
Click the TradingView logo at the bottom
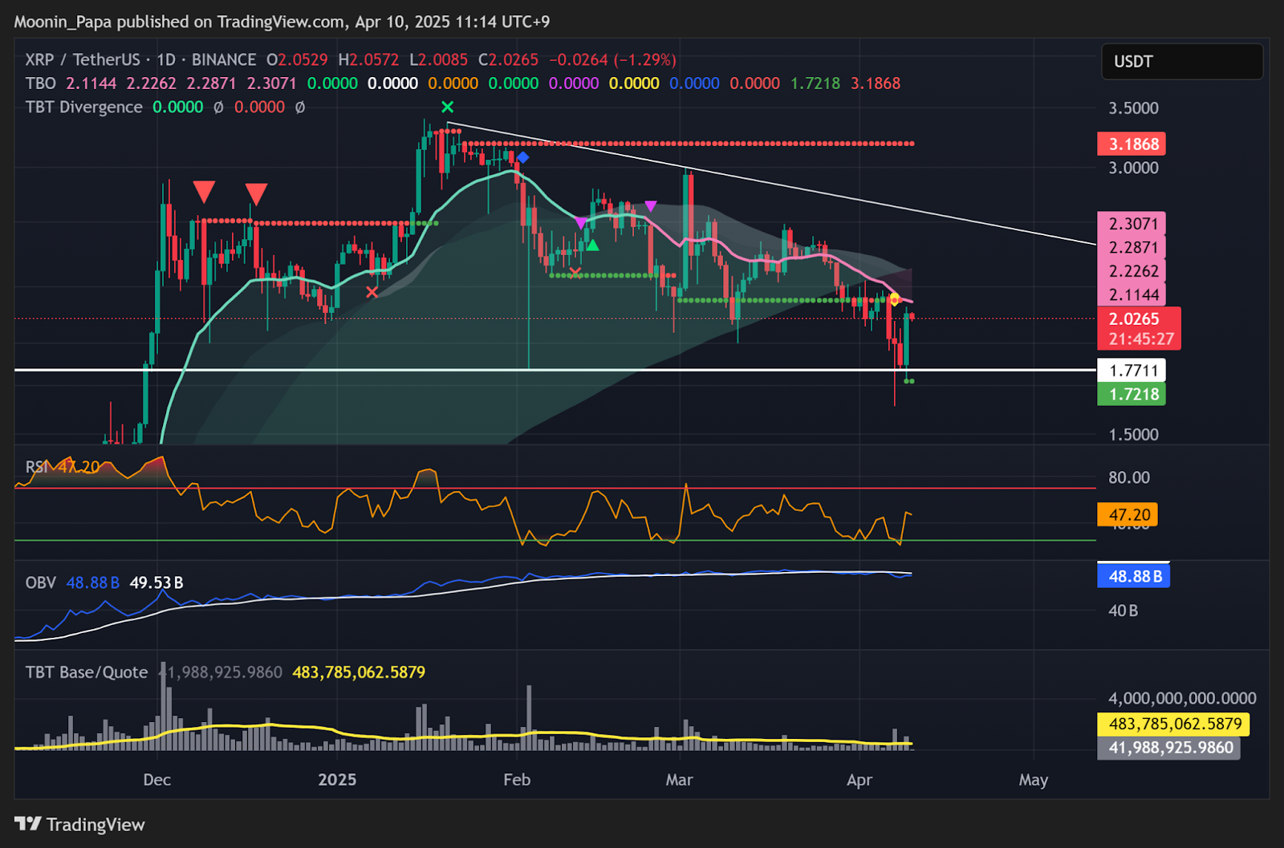[79, 824]
